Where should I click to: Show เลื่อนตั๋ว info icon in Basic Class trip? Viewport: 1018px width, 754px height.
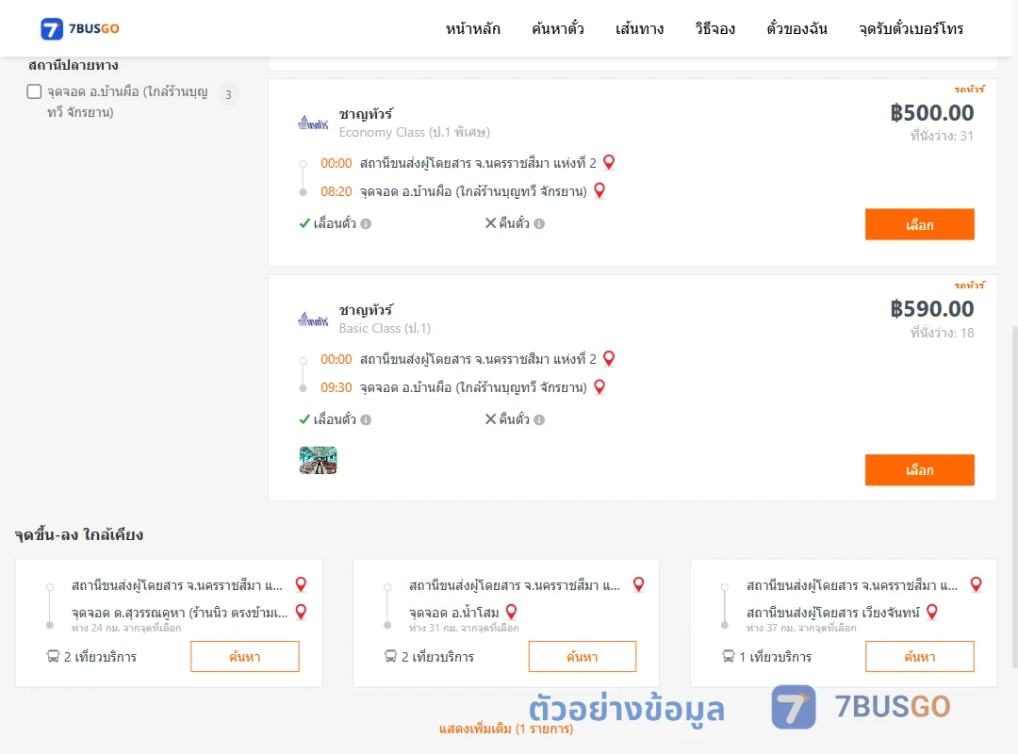point(366,420)
